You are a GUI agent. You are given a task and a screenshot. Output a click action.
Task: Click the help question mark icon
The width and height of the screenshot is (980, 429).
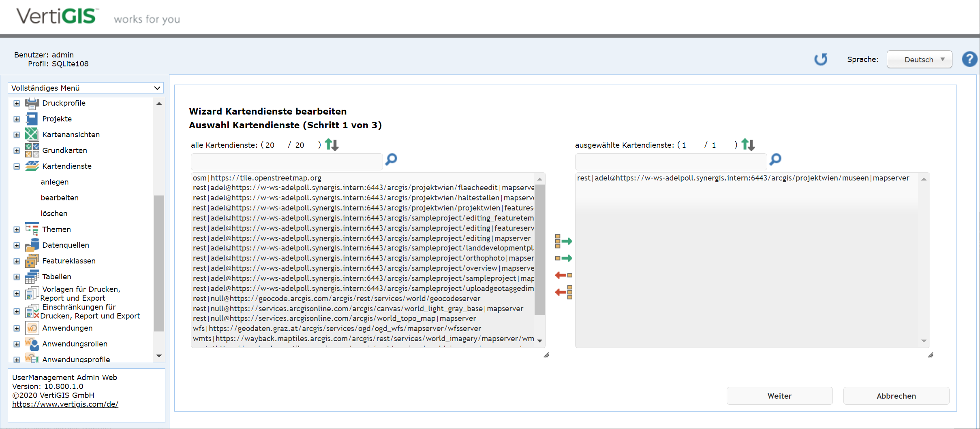pos(969,59)
